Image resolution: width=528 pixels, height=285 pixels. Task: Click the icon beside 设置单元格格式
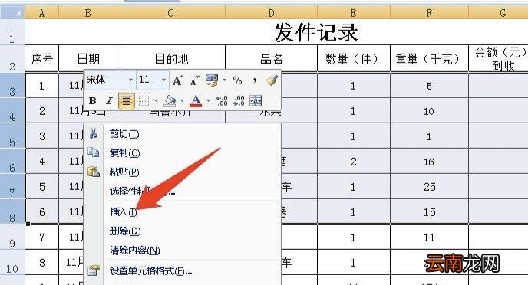[94, 270]
